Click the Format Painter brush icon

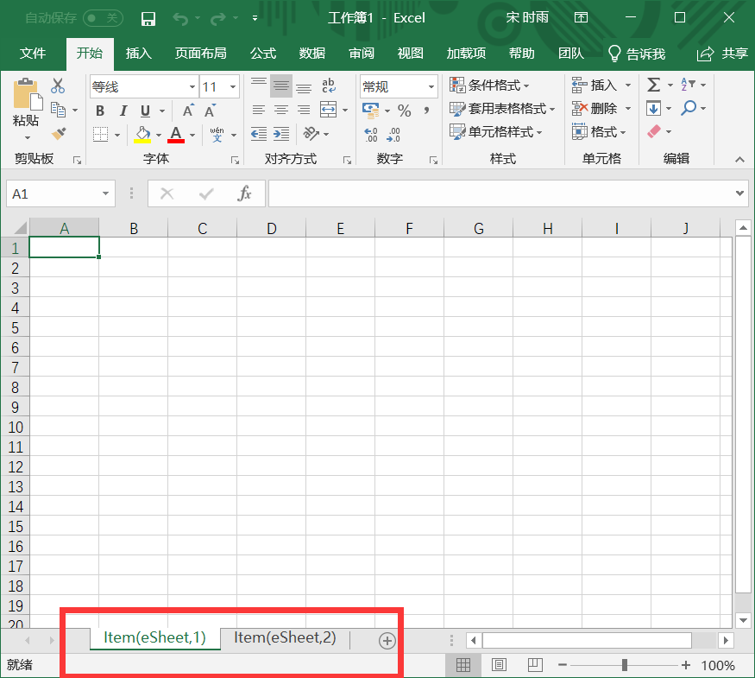[59, 134]
